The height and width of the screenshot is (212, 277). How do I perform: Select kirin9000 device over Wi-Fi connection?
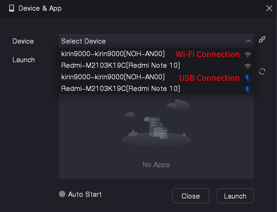tap(156, 54)
